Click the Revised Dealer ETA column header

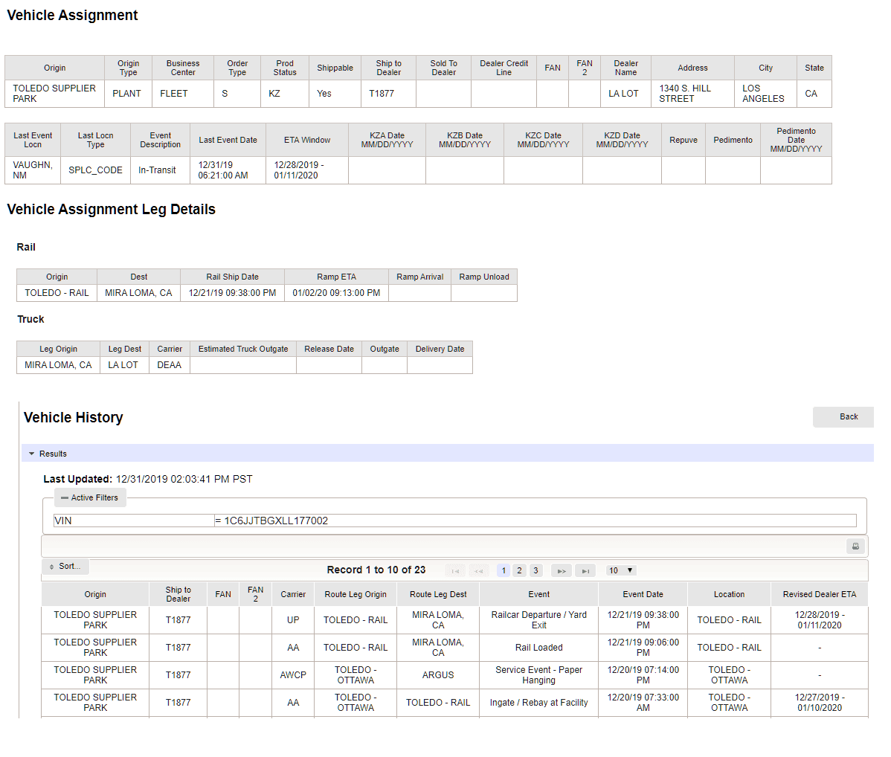[x=820, y=594]
